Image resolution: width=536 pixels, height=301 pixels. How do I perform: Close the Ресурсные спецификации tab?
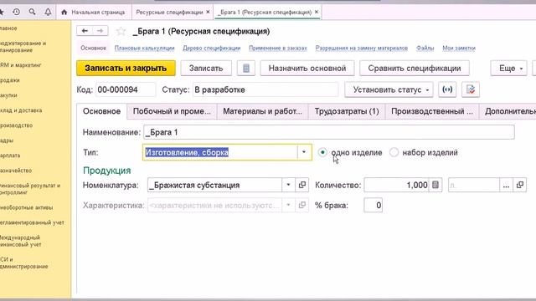coord(208,12)
